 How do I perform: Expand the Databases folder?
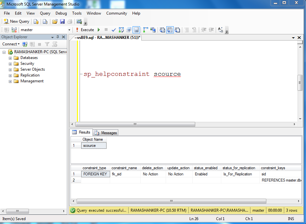[x=10, y=57]
